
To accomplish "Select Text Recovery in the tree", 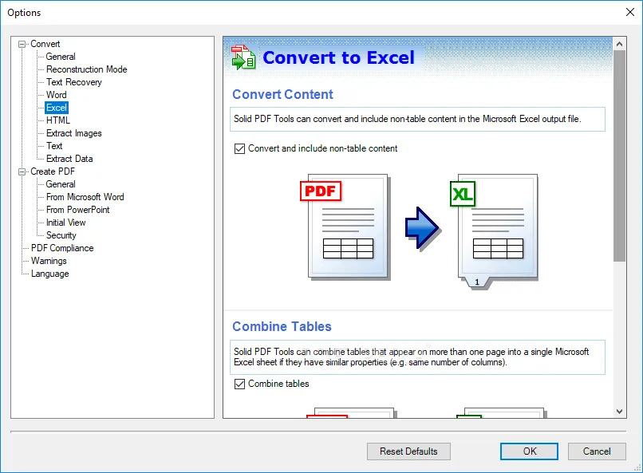I will 74,82.
